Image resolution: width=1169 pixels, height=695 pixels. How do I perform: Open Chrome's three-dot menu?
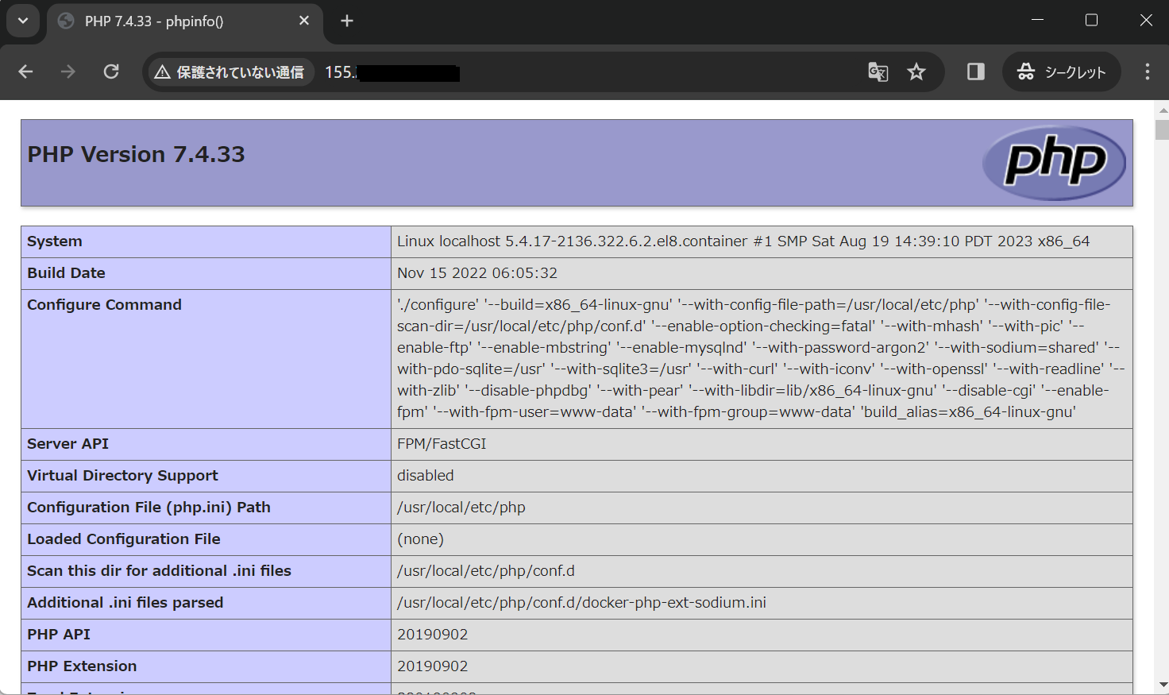[x=1147, y=71]
